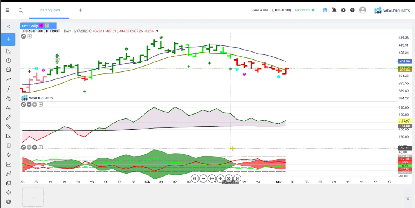Select the ruler measure tool
Screen dimensions: 415x208
(x=8, y=126)
